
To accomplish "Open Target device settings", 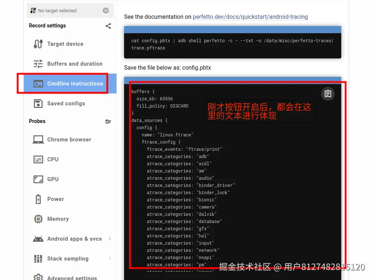I will click(70, 44).
